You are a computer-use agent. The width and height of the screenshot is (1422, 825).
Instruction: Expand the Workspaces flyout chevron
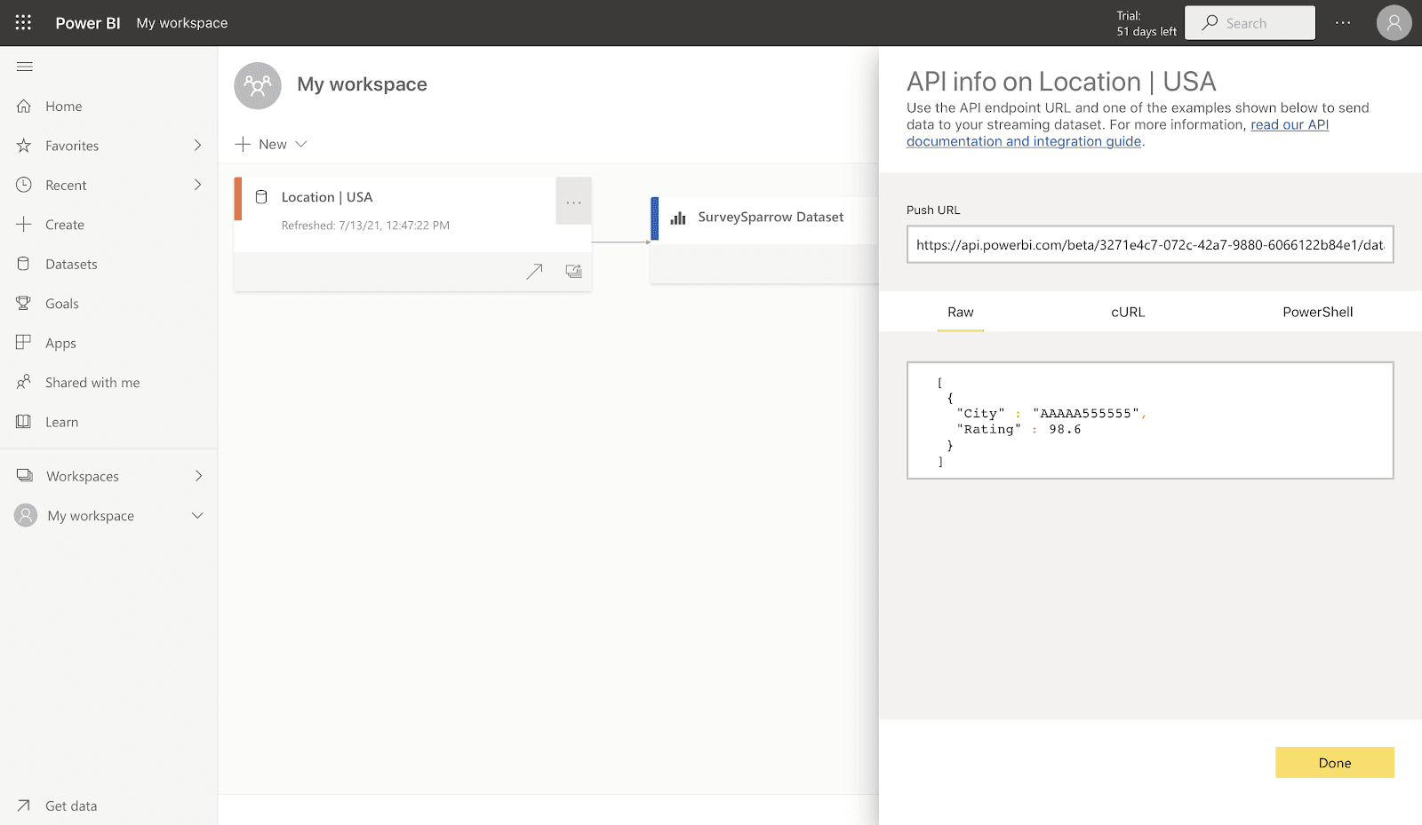(198, 476)
